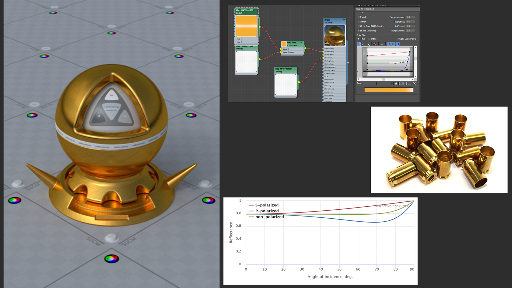Click the Roughness slot socket on Brass node

pyautogui.click(x=323, y=89)
